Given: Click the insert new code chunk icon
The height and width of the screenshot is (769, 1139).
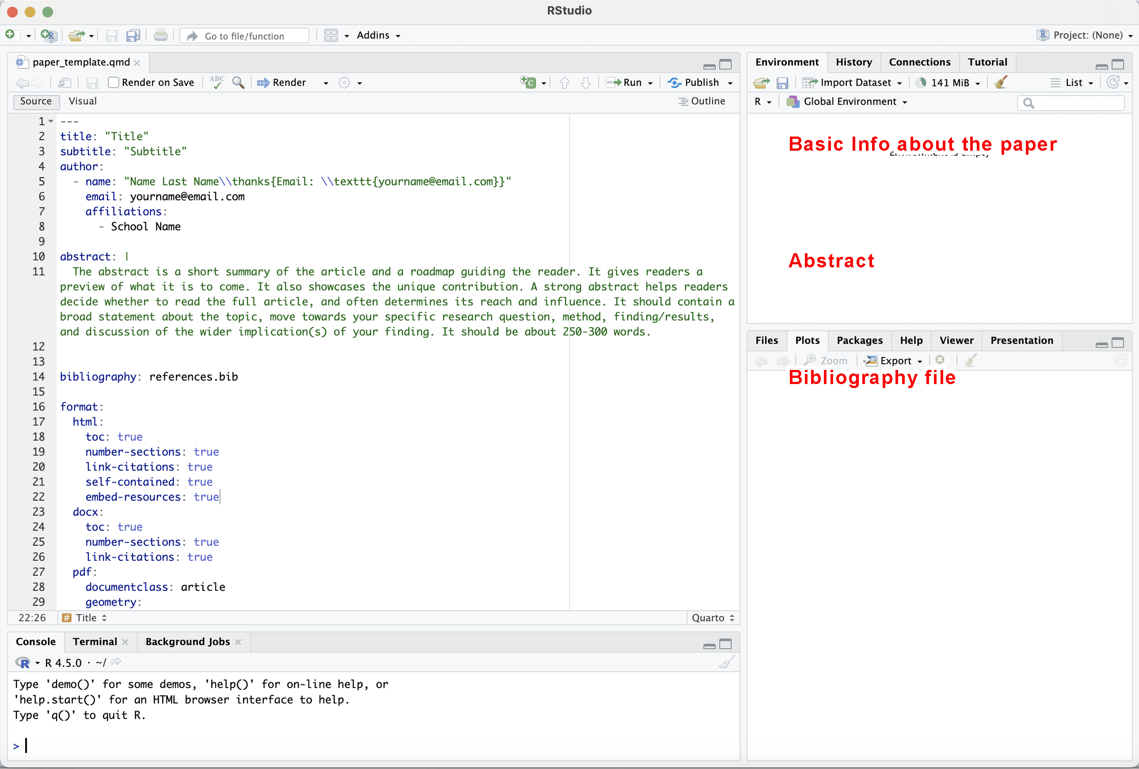Looking at the screenshot, I should [528, 82].
